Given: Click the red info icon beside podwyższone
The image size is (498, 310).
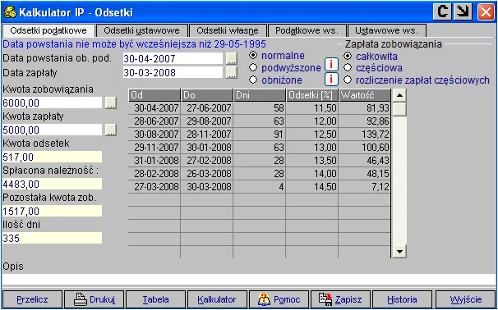Looking at the screenshot, I should (331, 65).
